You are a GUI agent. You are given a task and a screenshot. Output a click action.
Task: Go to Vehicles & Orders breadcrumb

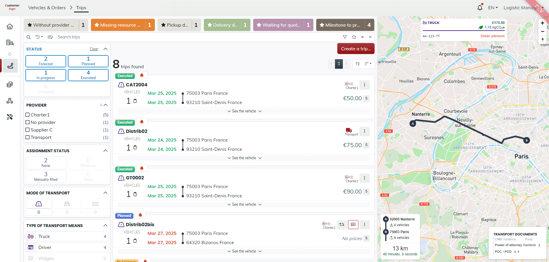tap(47, 8)
